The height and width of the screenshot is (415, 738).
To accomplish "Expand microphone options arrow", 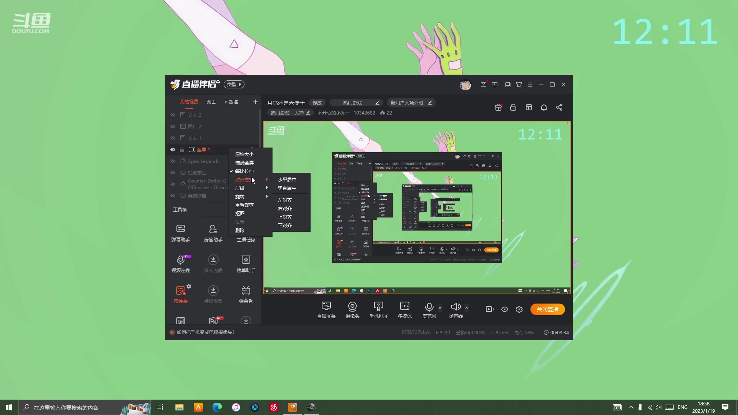I will point(440,308).
